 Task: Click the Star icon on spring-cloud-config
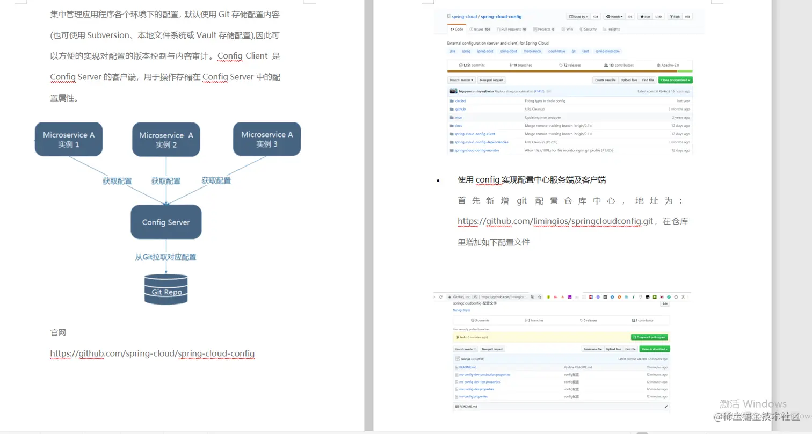tap(642, 16)
